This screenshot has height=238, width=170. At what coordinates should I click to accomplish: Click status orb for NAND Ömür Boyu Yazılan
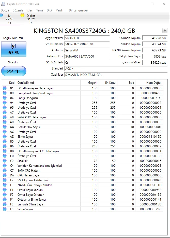5,185
